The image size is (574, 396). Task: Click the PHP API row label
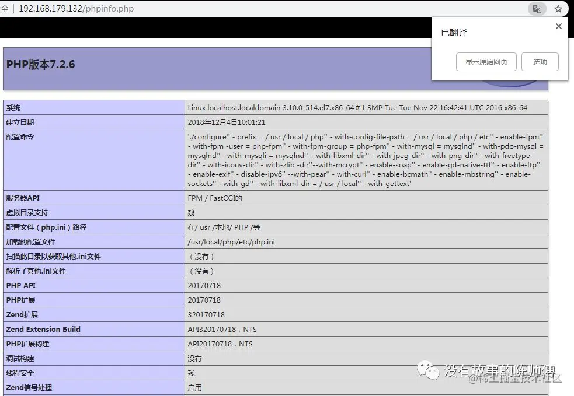point(21,285)
